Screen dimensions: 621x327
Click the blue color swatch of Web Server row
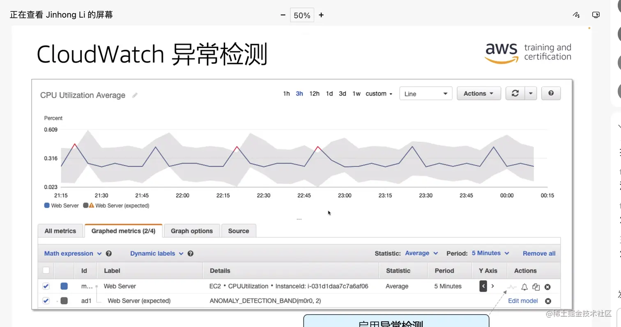pyautogui.click(x=64, y=286)
